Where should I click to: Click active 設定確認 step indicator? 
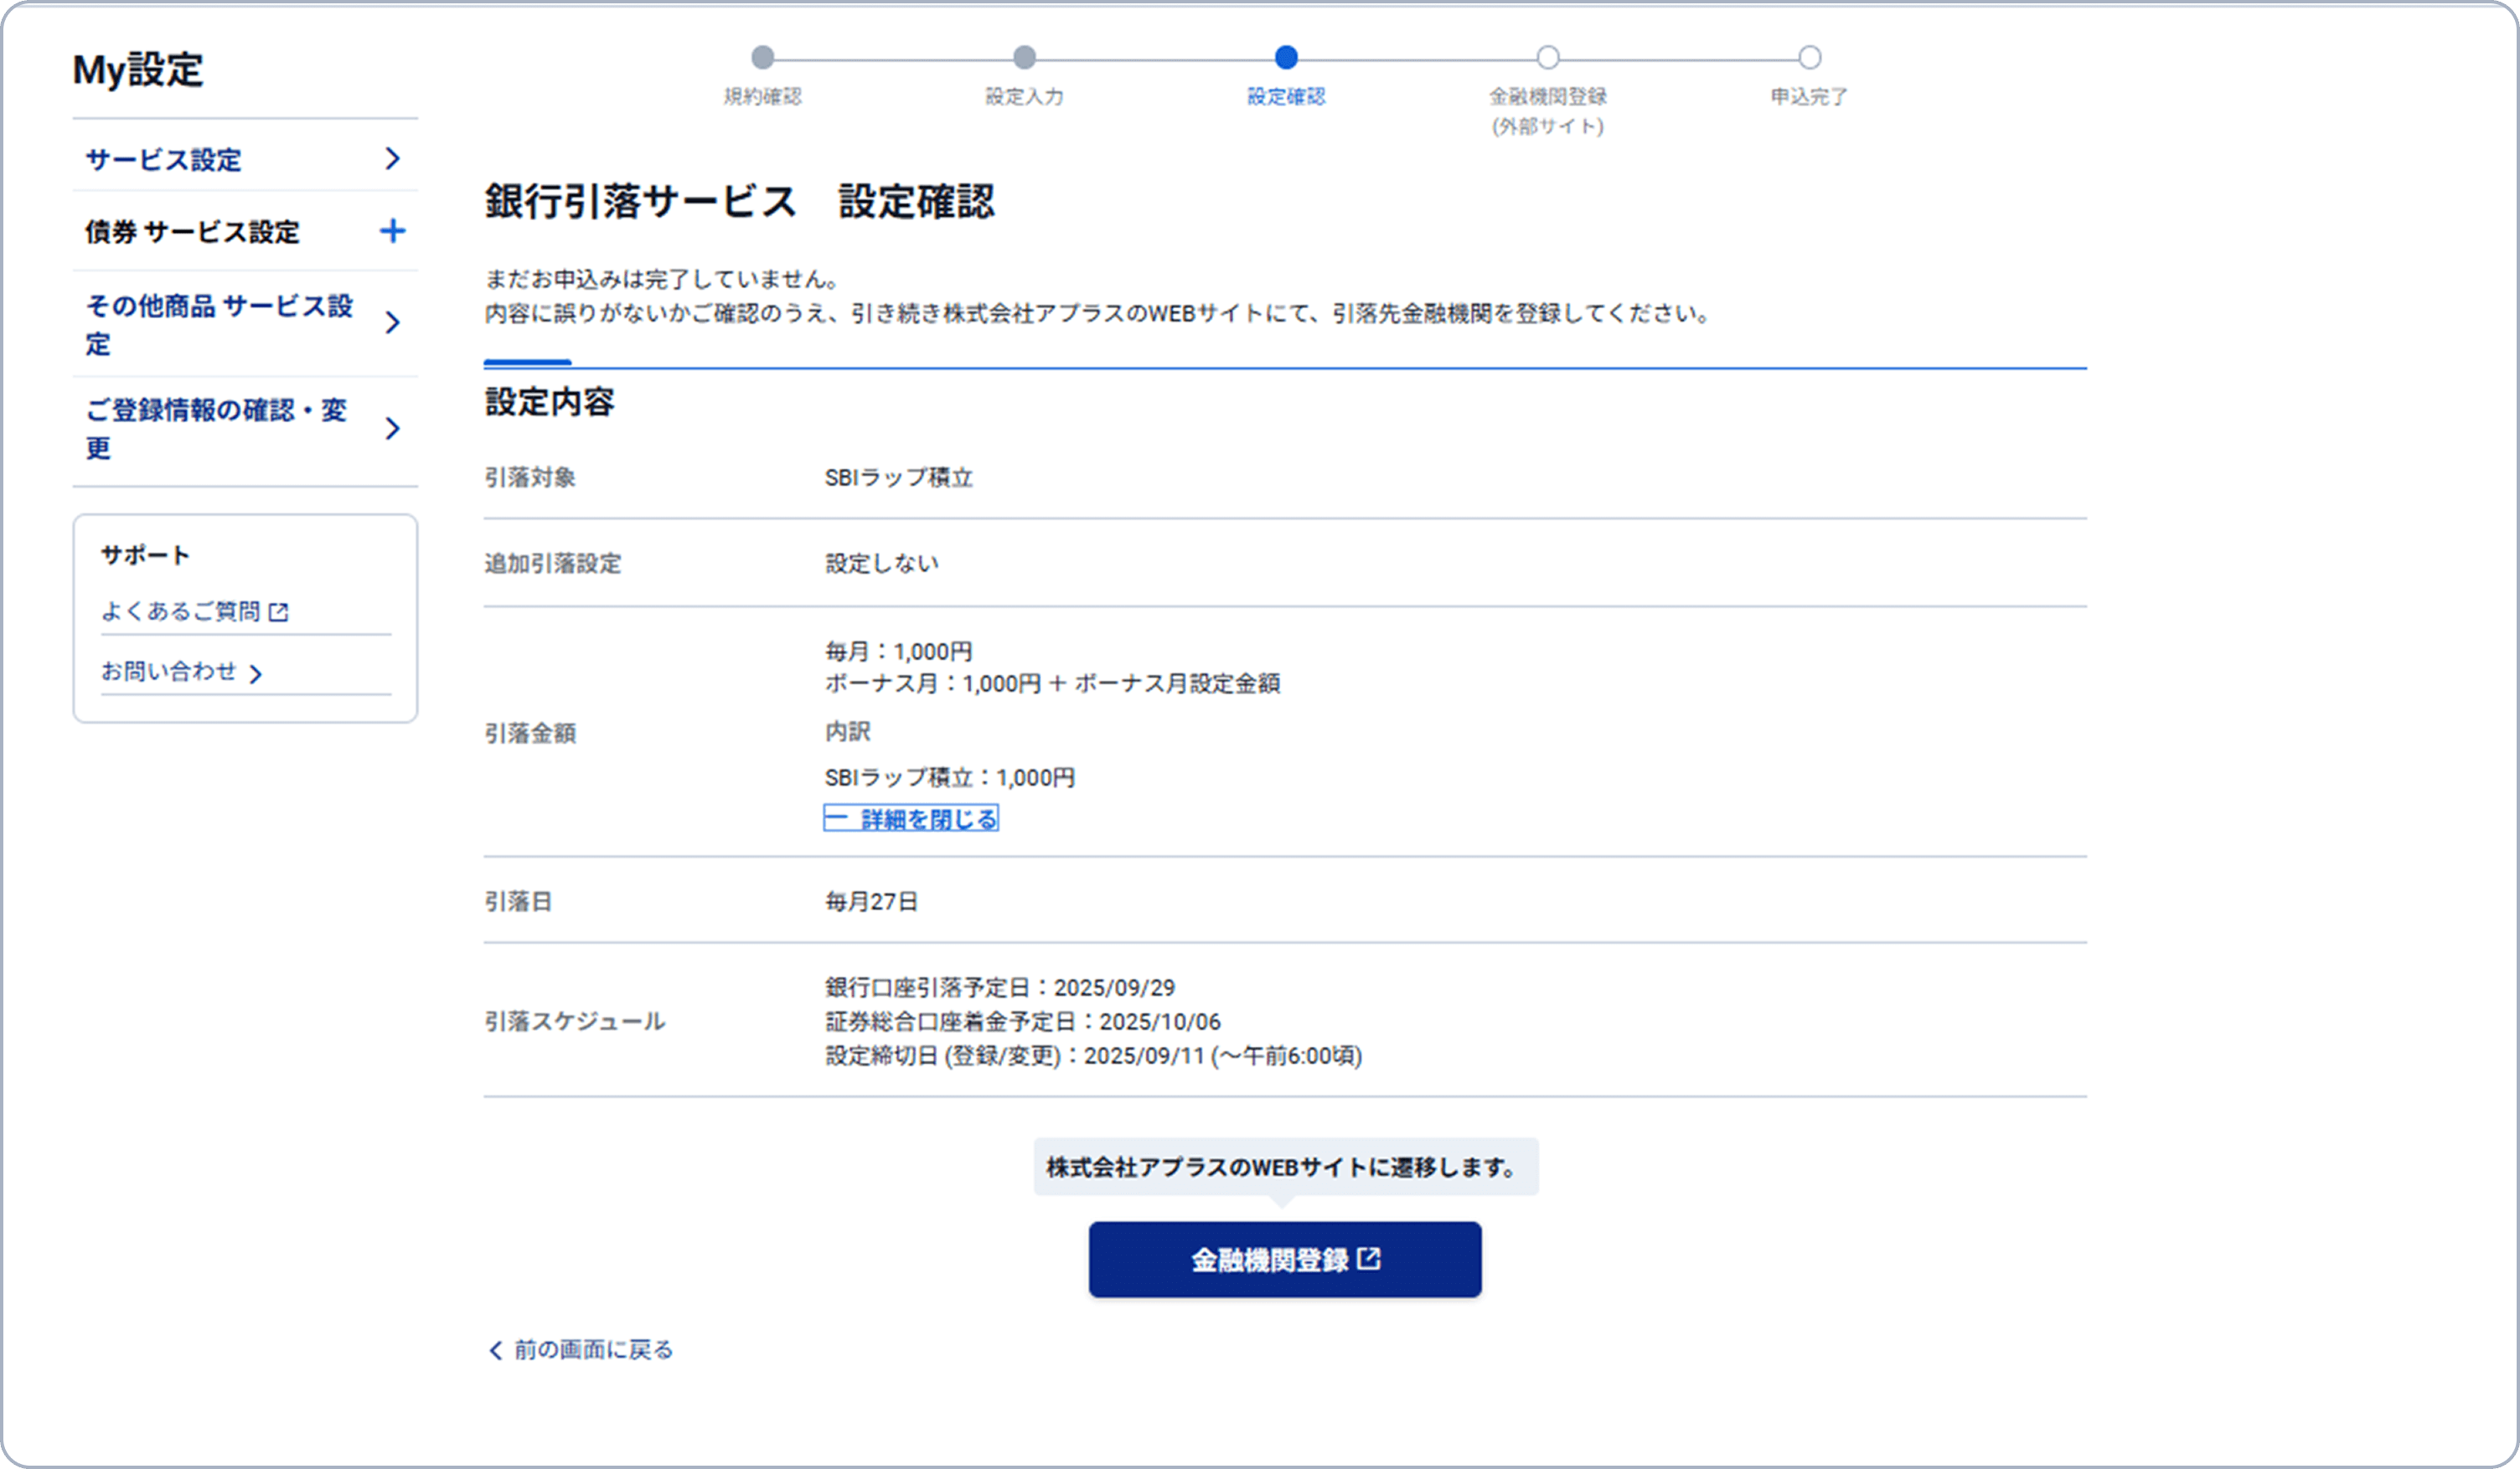point(1286,57)
